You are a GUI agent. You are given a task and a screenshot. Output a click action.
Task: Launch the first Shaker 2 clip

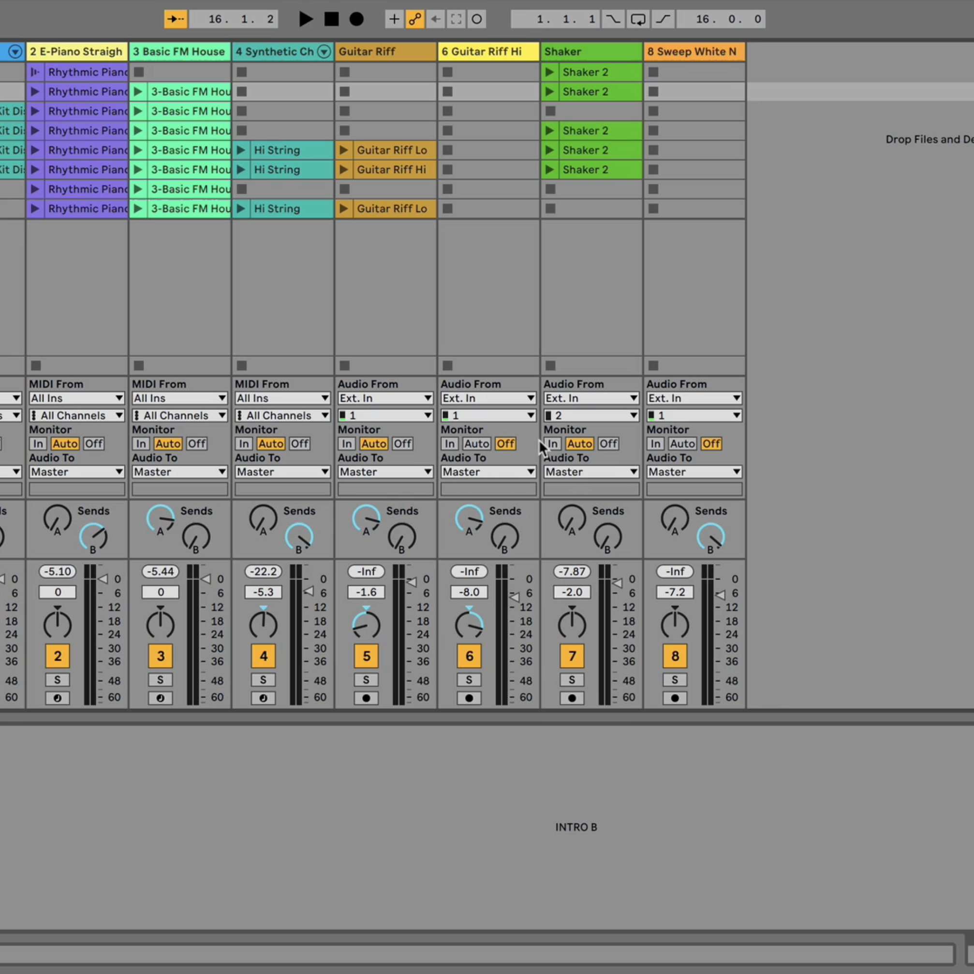click(x=549, y=72)
